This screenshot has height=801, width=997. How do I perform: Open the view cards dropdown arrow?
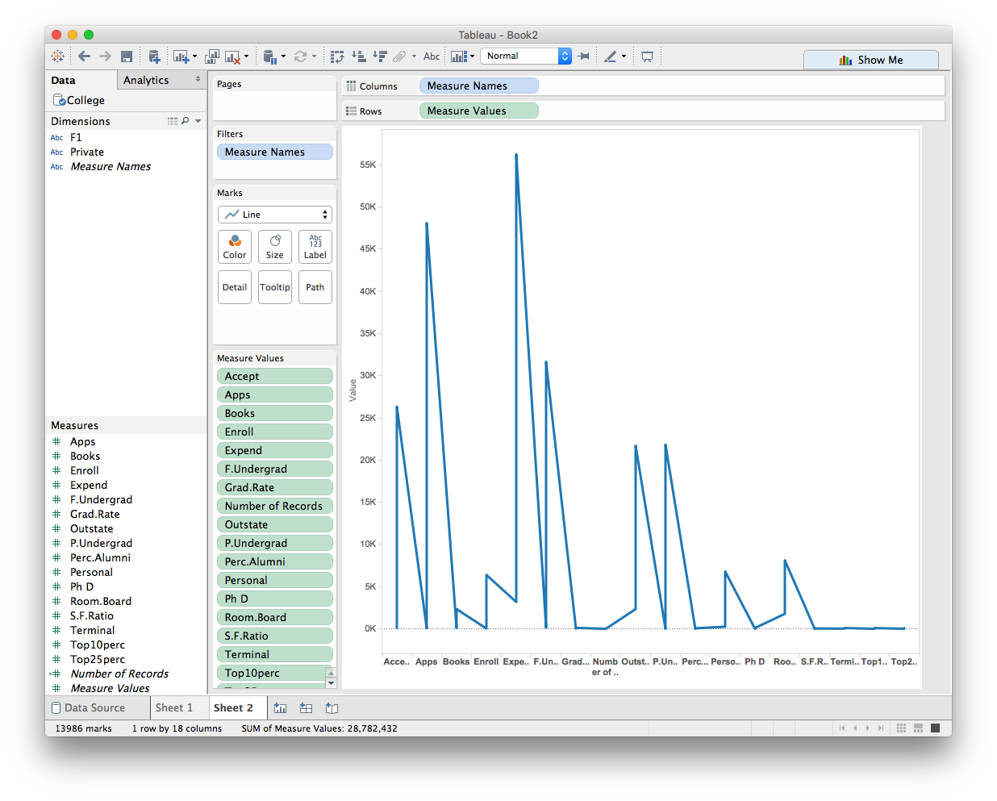pyautogui.click(x=472, y=56)
